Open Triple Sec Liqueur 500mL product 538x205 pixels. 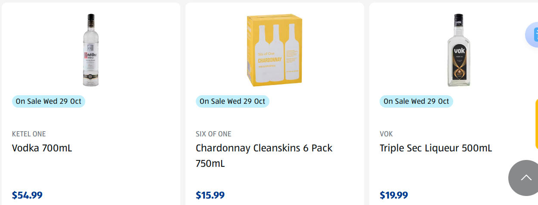pos(436,148)
